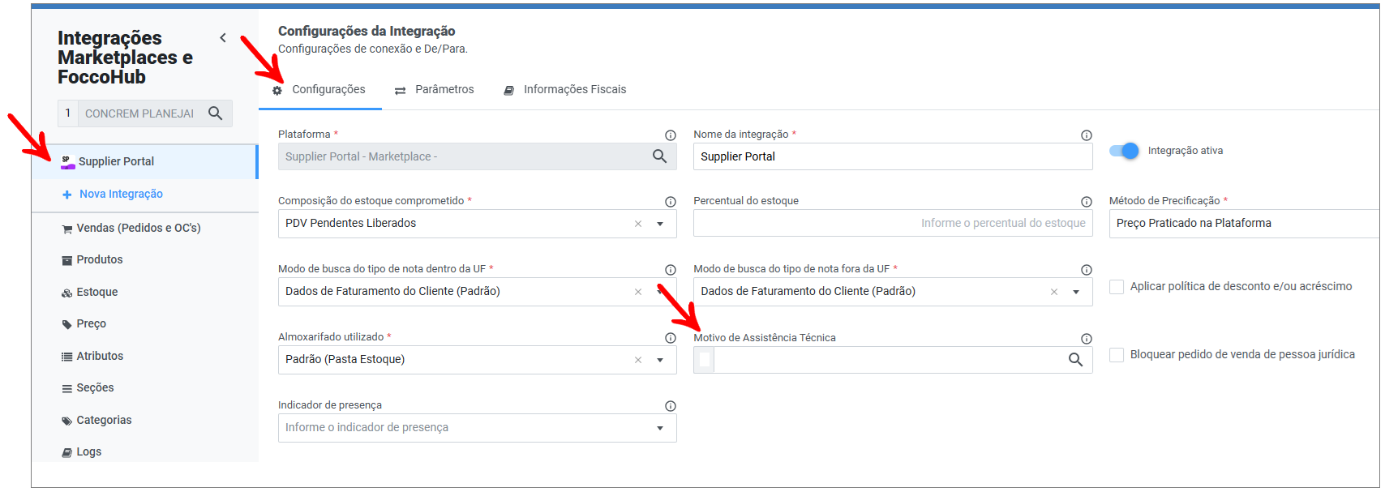The height and width of the screenshot is (492, 1385).
Task: Click the Percentual do estoque input field
Action: pos(893,224)
